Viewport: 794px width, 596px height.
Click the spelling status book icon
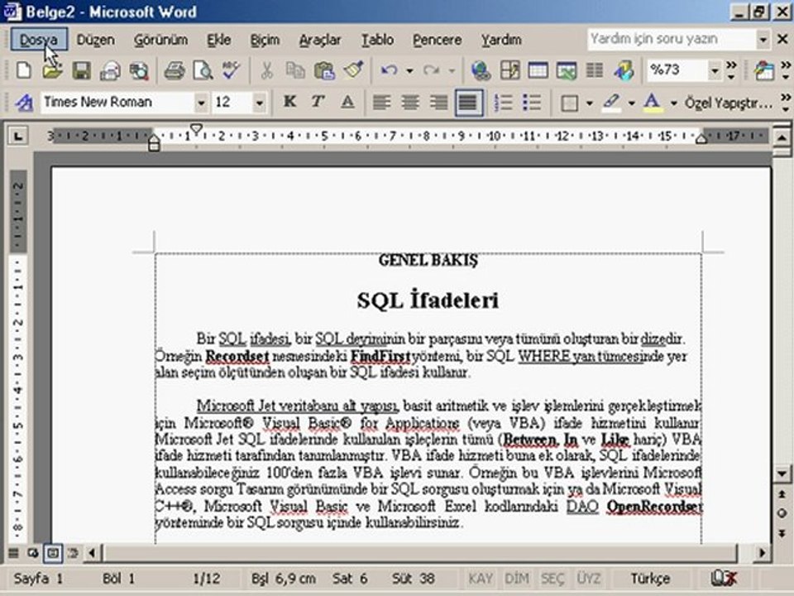tap(724, 579)
